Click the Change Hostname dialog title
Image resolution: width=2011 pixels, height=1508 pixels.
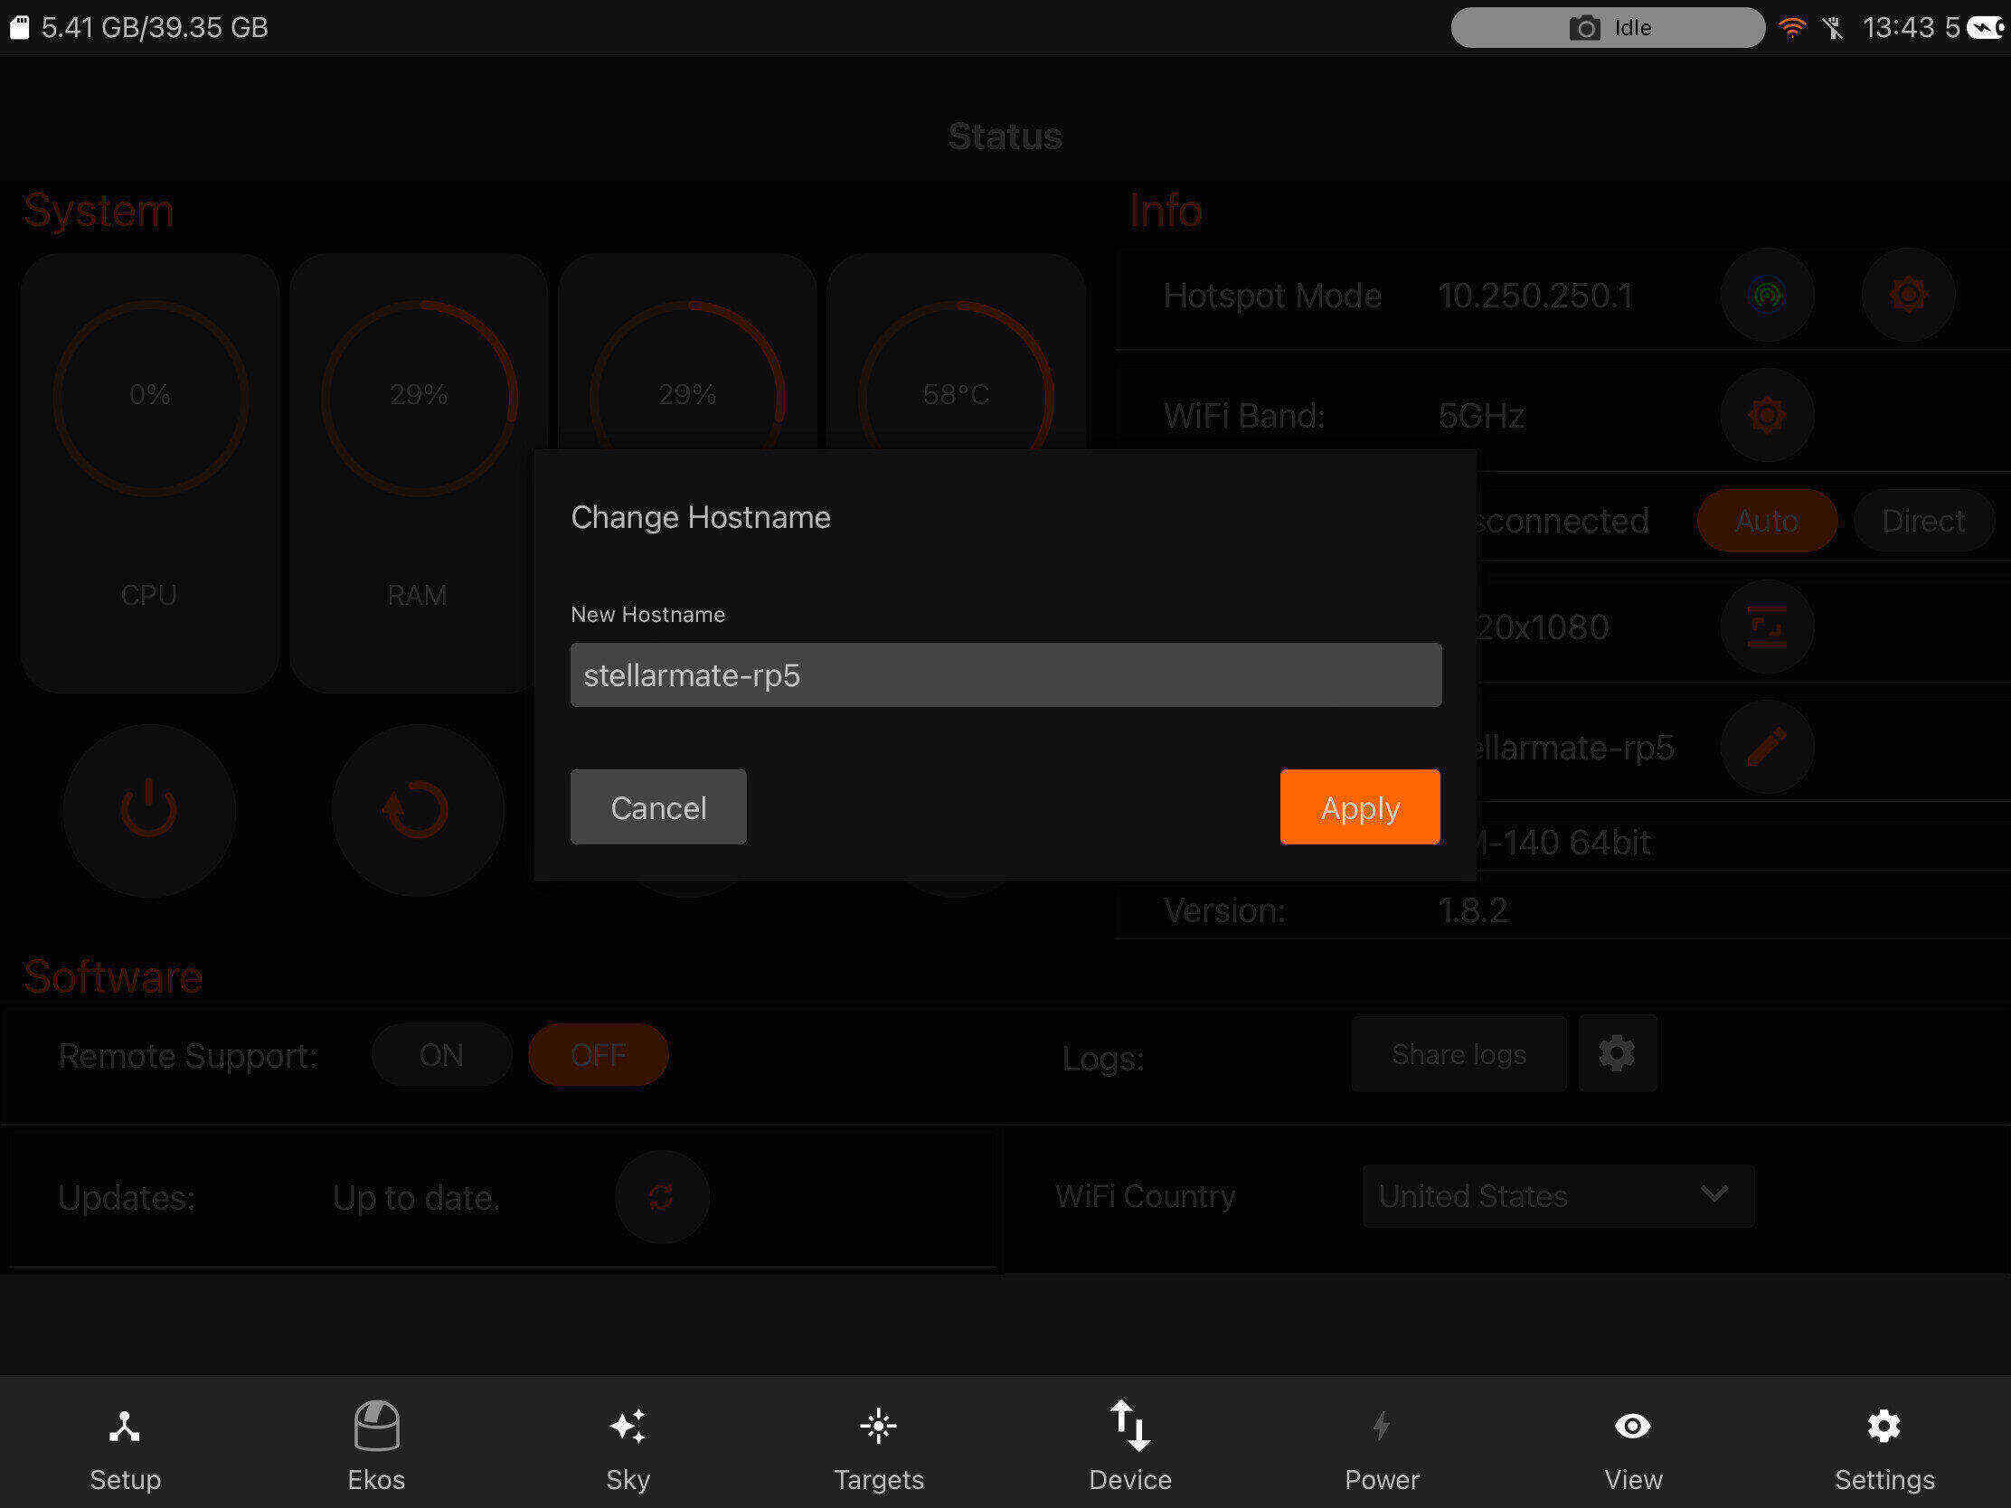[700, 517]
